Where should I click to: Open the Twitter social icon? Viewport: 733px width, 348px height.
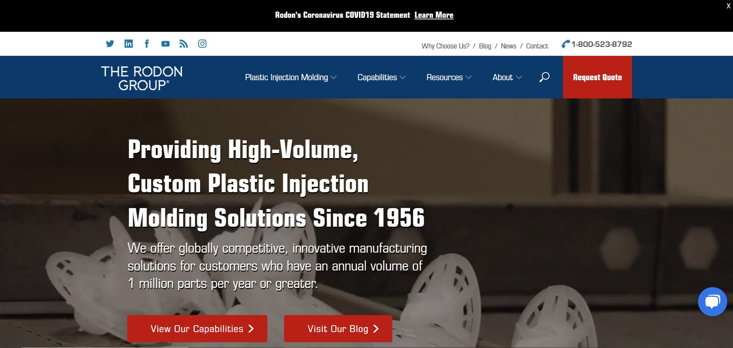[110, 44]
